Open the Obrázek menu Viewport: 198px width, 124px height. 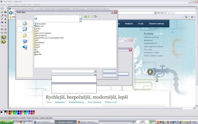(23, 5)
